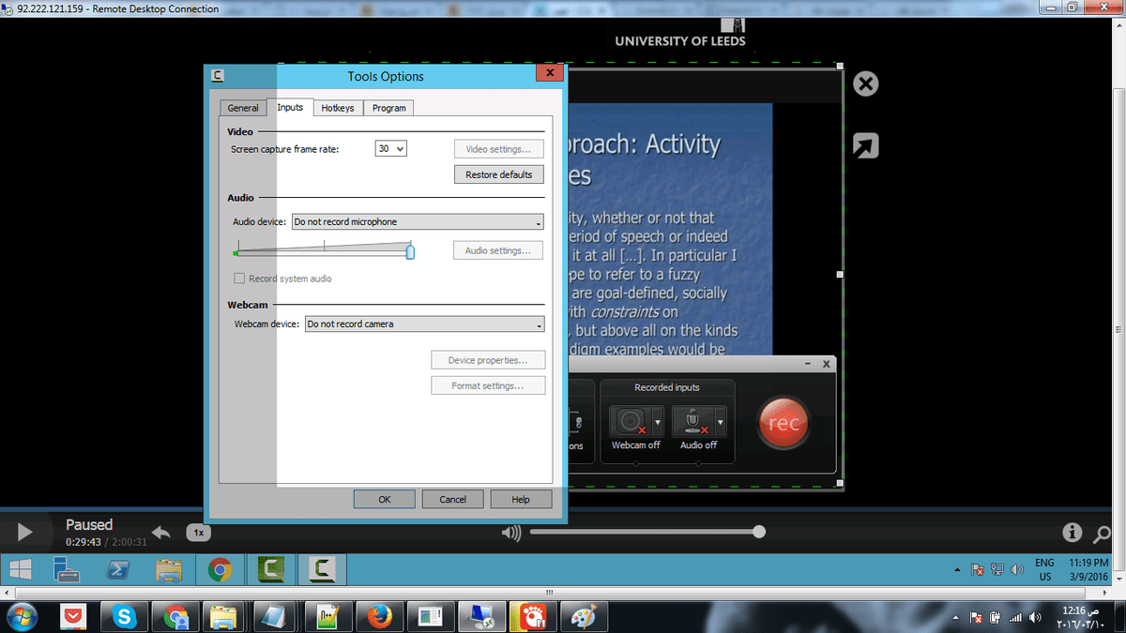Expand the audio options arrow in recorder
This screenshot has width=1126, height=633.
point(720,421)
